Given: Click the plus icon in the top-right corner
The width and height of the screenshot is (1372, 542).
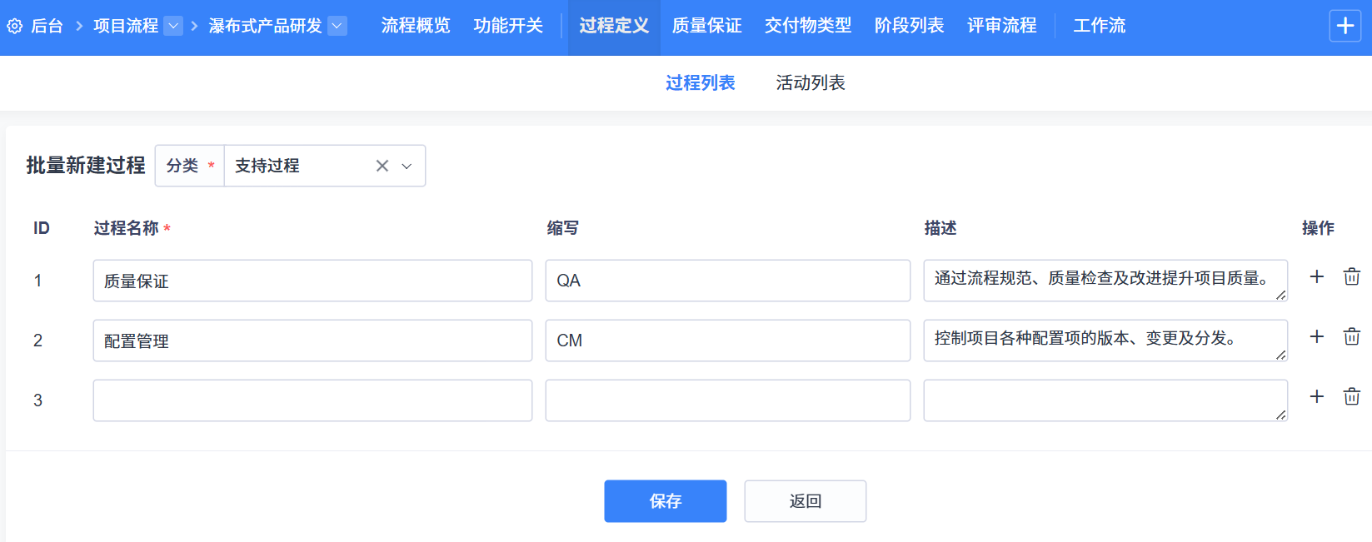Looking at the screenshot, I should pyautogui.click(x=1345, y=27).
